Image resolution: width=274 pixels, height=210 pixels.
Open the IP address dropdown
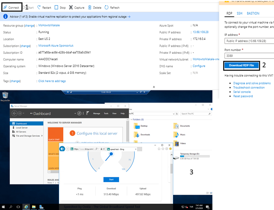pyautogui.click(x=249, y=41)
